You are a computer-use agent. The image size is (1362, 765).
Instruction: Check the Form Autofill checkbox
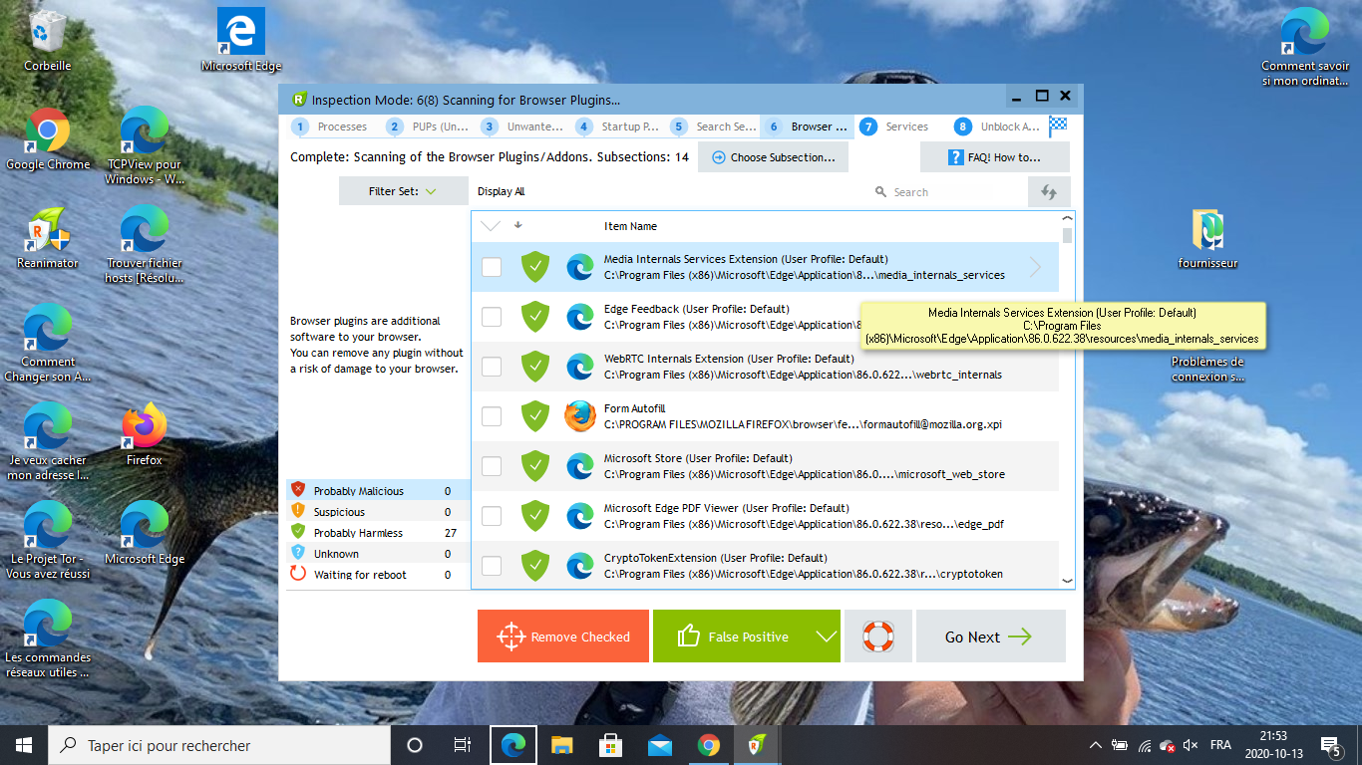pyautogui.click(x=492, y=416)
